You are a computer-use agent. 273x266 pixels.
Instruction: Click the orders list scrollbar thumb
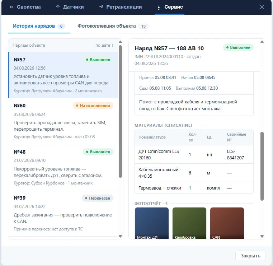[x=120, y=112]
